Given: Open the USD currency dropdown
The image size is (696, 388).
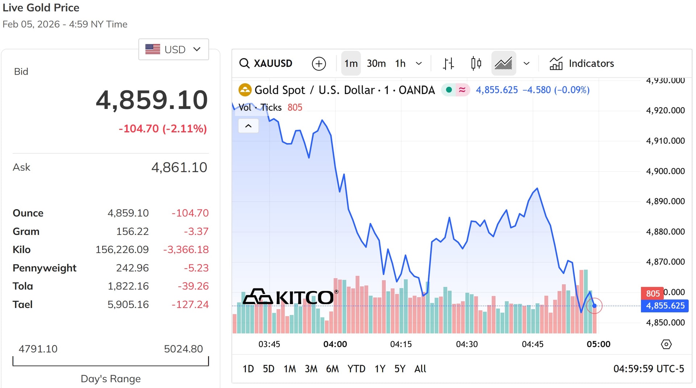Looking at the screenshot, I should (x=173, y=49).
